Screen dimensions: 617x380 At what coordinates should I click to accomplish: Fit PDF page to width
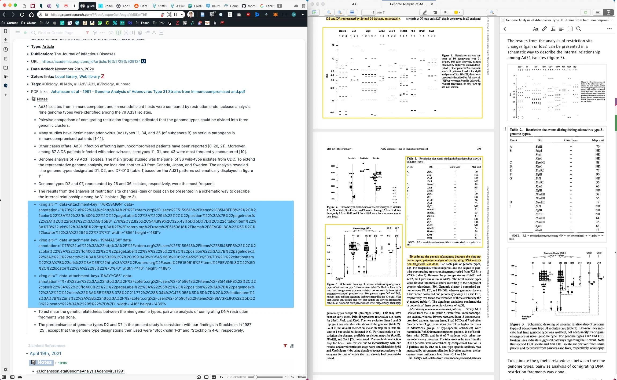click(x=352, y=12)
